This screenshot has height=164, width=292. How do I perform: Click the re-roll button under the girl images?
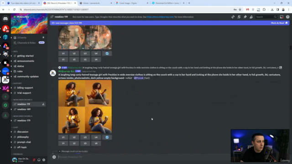pos(107,137)
